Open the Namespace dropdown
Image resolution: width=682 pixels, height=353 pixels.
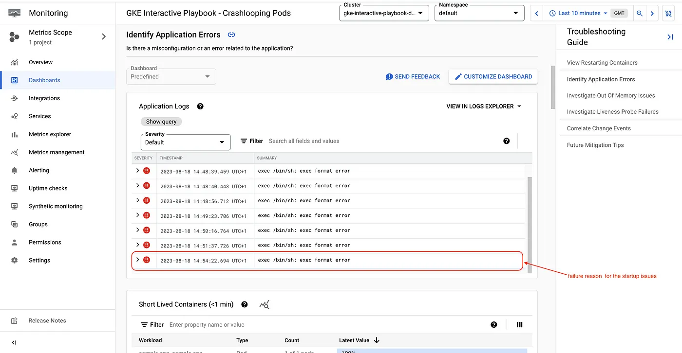[479, 13]
